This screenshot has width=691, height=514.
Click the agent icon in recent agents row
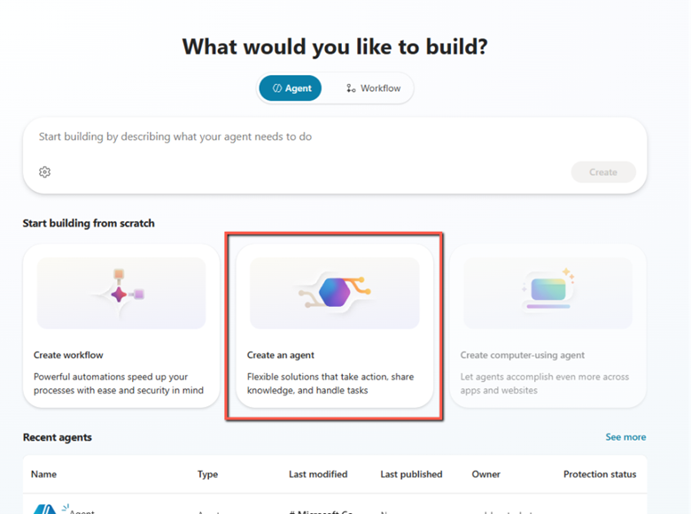(x=46, y=510)
